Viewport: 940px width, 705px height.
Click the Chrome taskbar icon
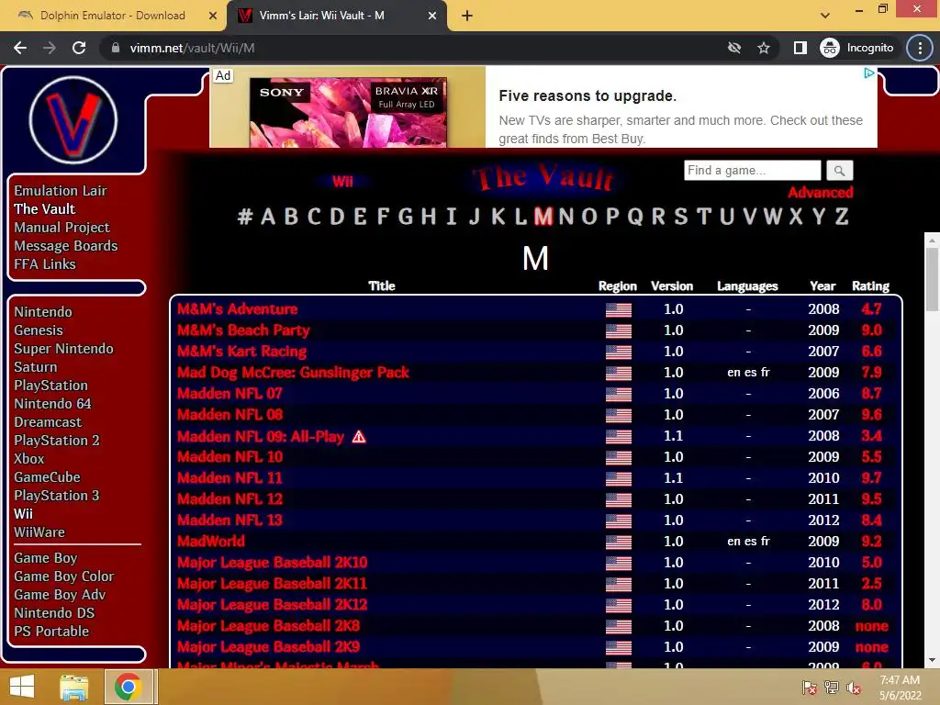[x=128, y=687]
